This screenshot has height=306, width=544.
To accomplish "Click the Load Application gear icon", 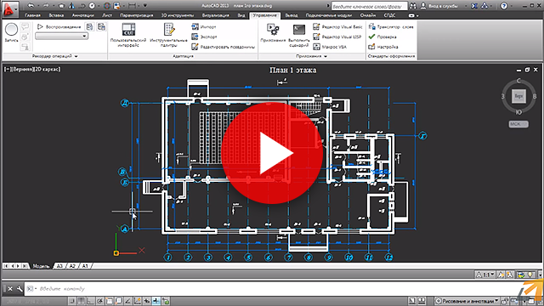I will tap(273, 29).
